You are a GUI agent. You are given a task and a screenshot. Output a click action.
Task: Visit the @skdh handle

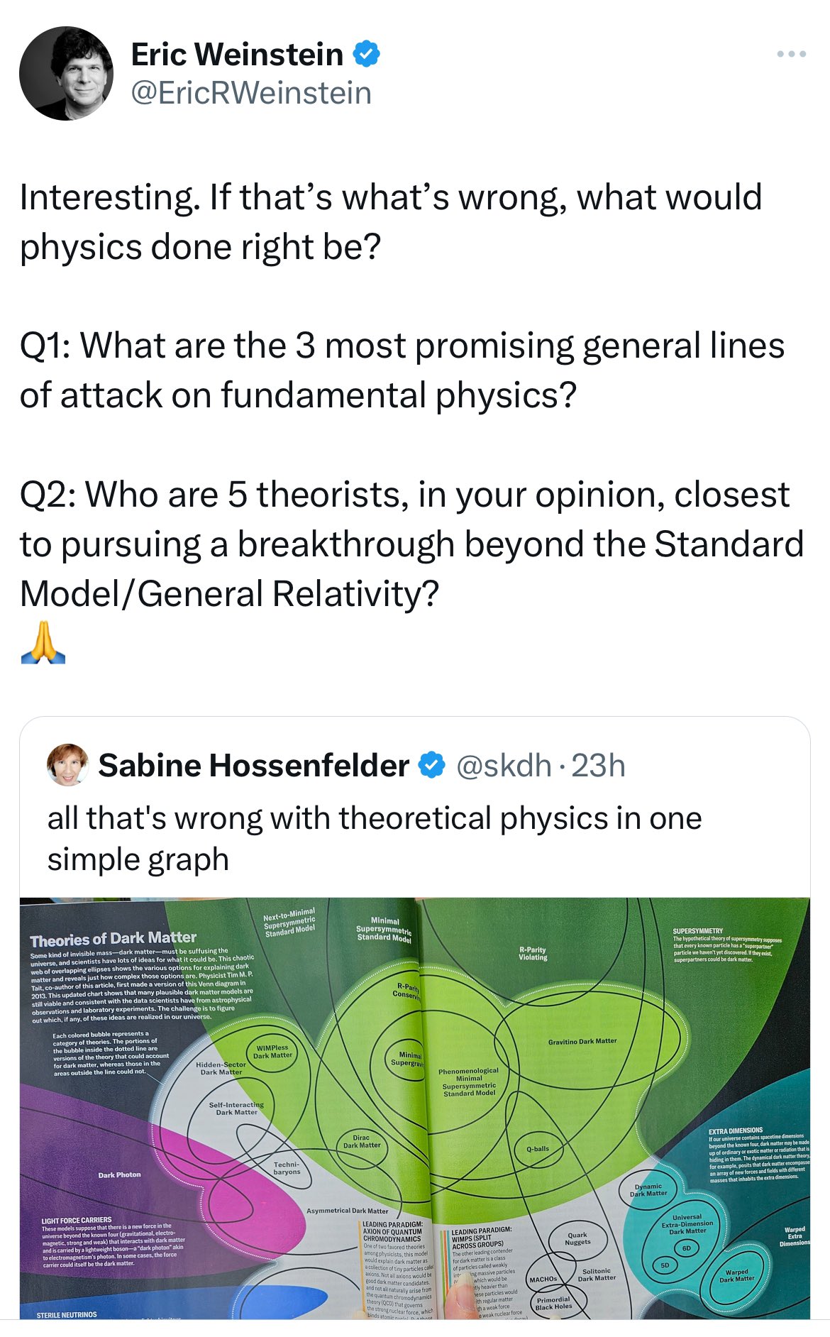(503, 766)
